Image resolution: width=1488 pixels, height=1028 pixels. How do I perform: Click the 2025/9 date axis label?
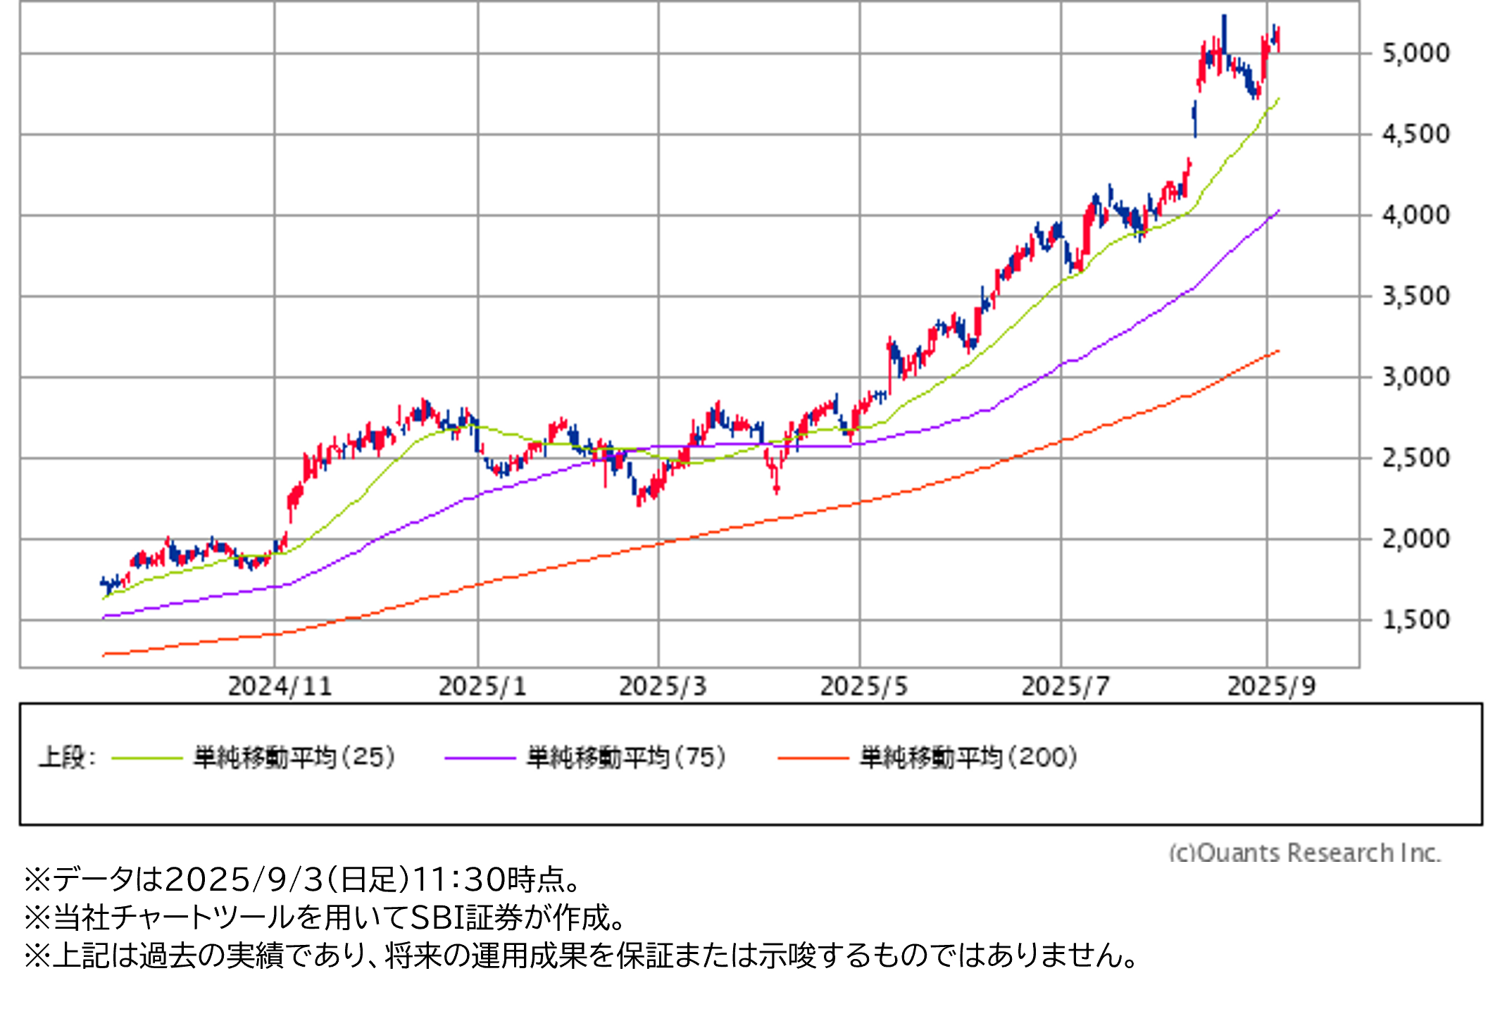[1271, 687]
